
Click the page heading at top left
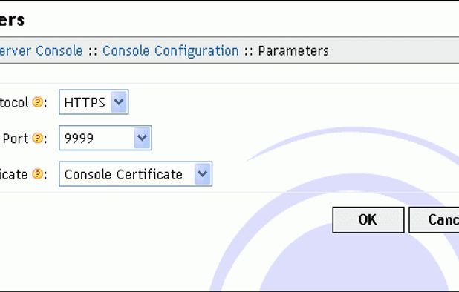12,20
